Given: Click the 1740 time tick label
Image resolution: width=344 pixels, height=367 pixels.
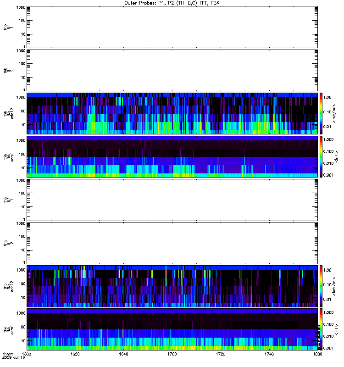Looking at the screenshot, I should pyautogui.click(x=269, y=354).
